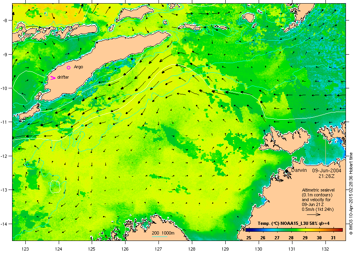Click the color bar tick label 30
Viewport: 354px width, 253px height.
[x=319, y=238]
